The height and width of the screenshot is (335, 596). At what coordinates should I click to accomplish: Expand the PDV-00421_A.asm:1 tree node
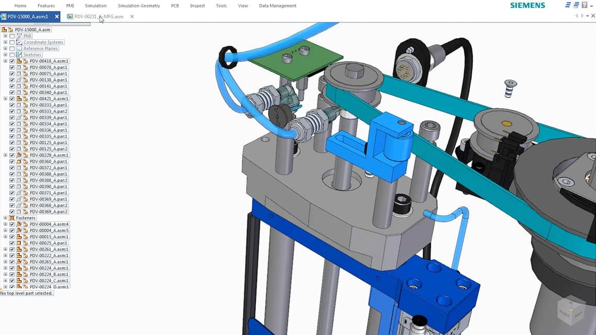(5, 98)
